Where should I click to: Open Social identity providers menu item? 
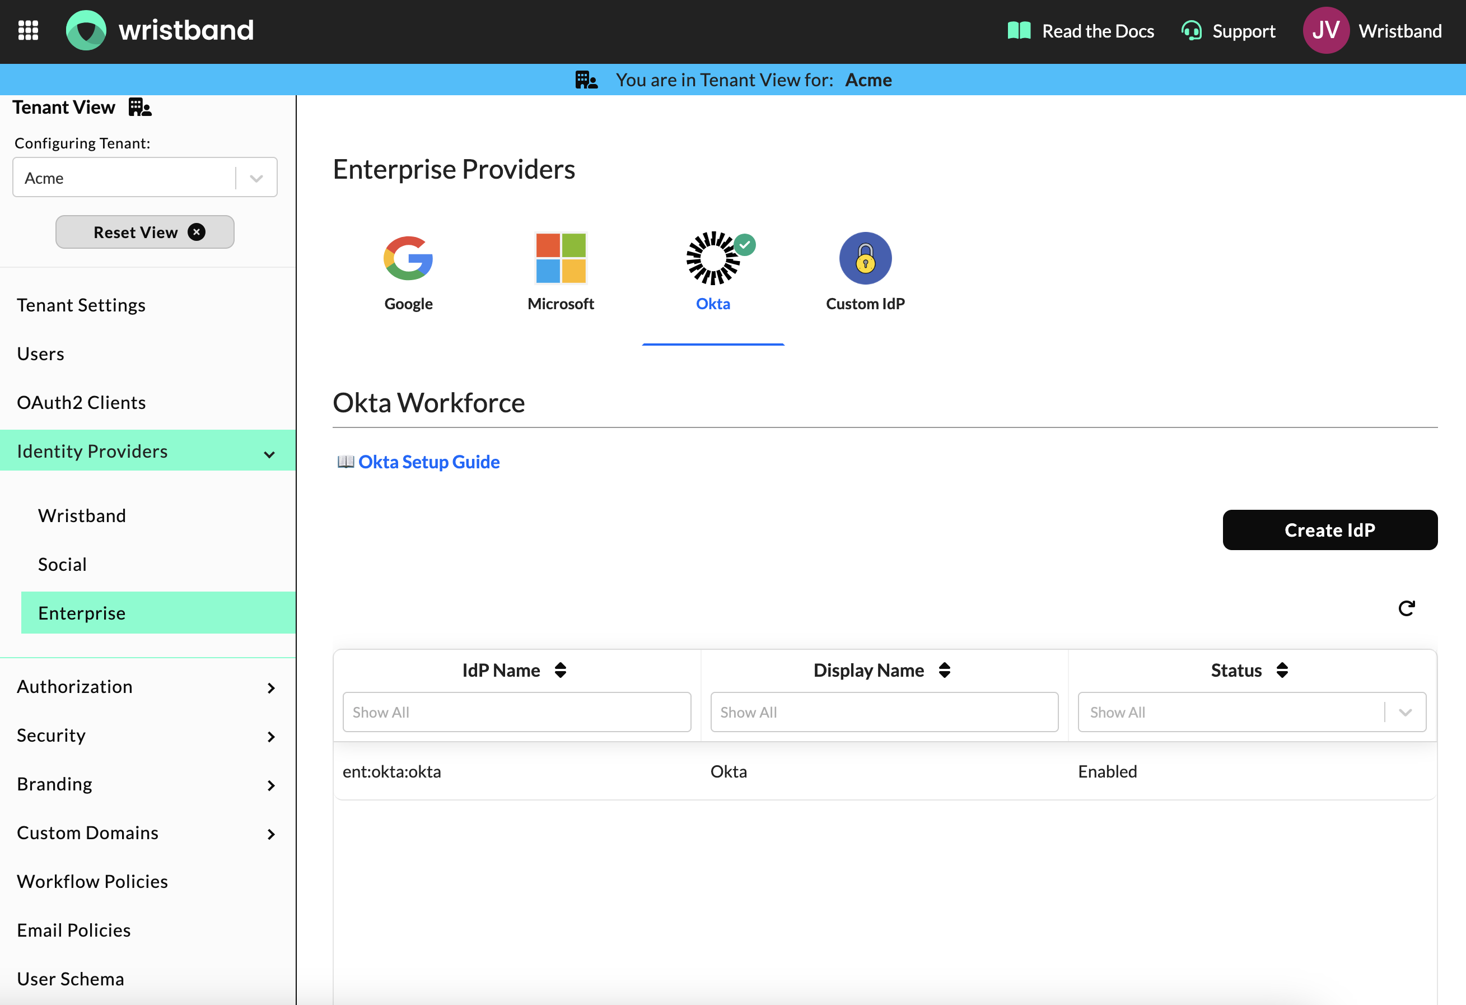(x=63, y=564)
